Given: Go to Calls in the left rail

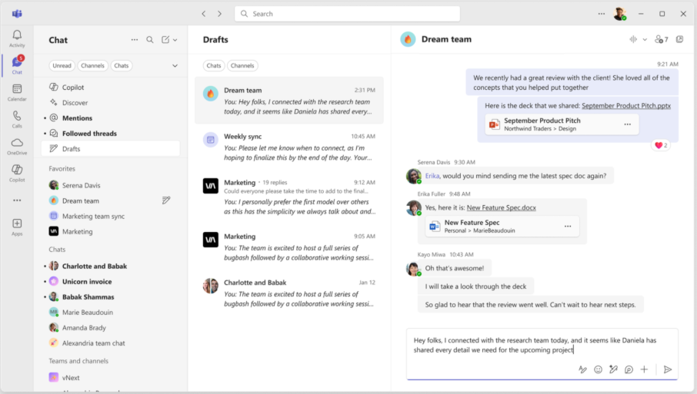Looking at the screenshot, I should (x=17, y=119).
